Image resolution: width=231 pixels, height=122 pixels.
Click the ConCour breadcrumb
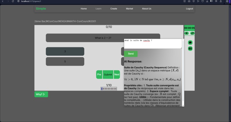point(53,21)
